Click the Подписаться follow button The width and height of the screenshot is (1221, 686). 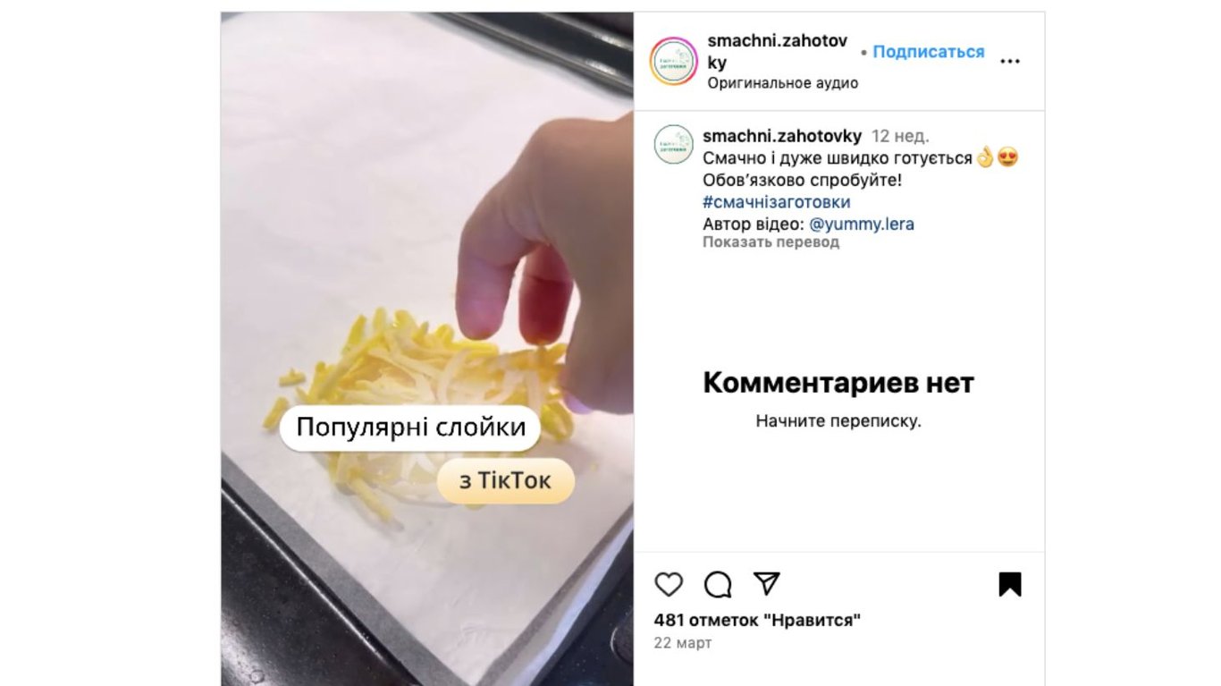pyautogui.click(x=928, y=52)
